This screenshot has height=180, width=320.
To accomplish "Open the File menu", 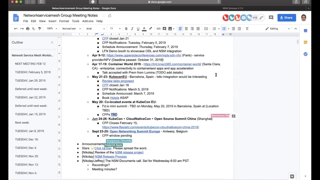I will 26,21.
